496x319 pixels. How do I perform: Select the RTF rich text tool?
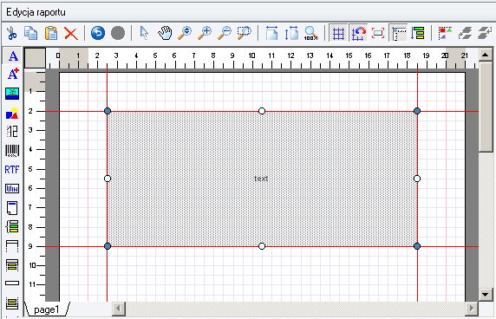tap(12, 170)
